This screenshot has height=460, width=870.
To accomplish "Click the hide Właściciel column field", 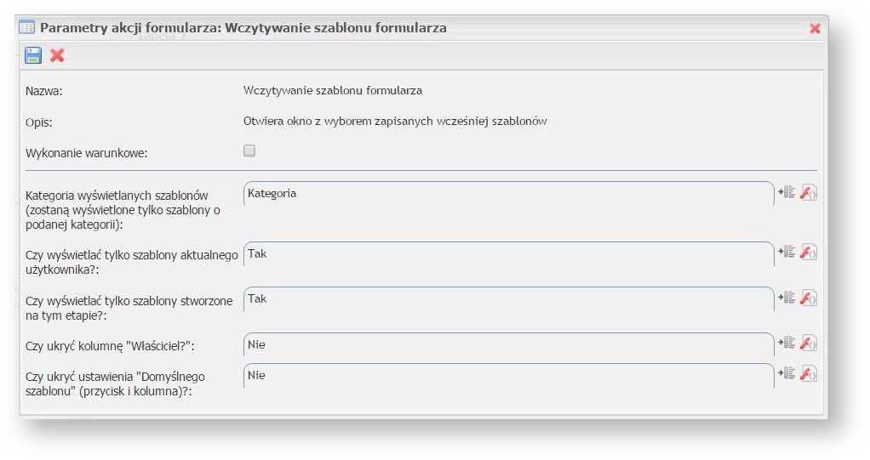I will (507, 344).
